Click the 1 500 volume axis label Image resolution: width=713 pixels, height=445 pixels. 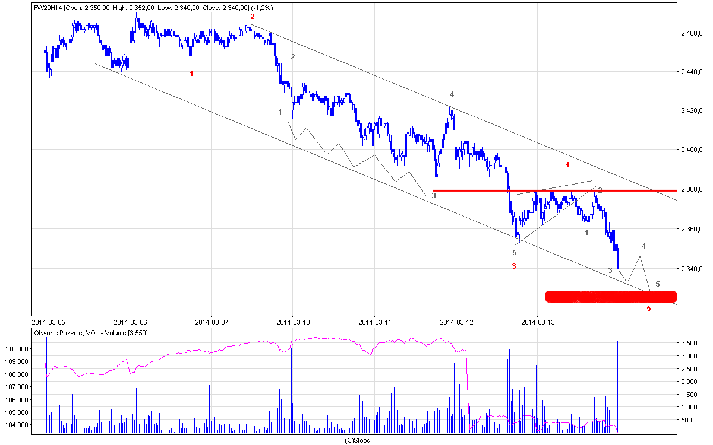point(689,395)
